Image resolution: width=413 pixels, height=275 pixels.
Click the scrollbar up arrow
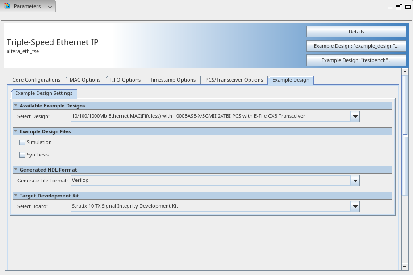pyautogui.click(x=405, y=71)
